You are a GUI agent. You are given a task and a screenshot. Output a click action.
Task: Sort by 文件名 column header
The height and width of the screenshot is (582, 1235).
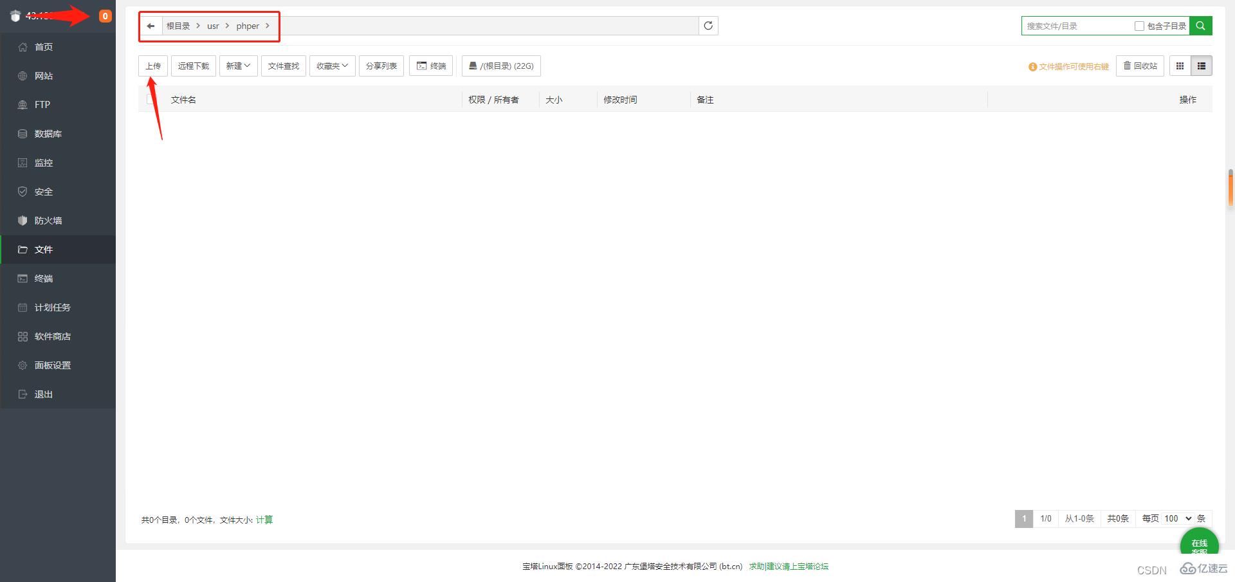pyautogui.click(x=183, y=100)
